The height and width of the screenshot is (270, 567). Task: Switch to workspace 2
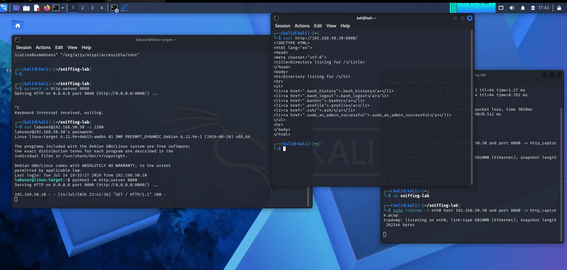click(x=83, y=8)
